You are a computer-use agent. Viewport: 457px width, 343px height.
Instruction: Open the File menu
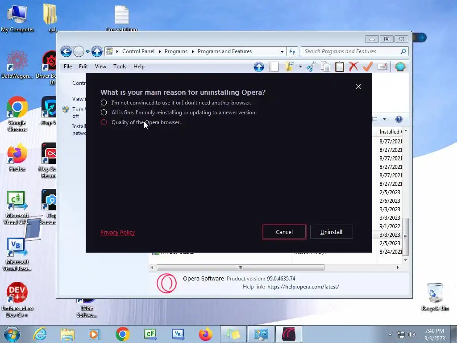pos(68,67)
